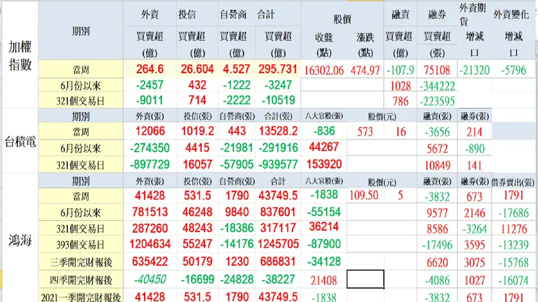Click the 外資期貨 header cell

(474, 13)
